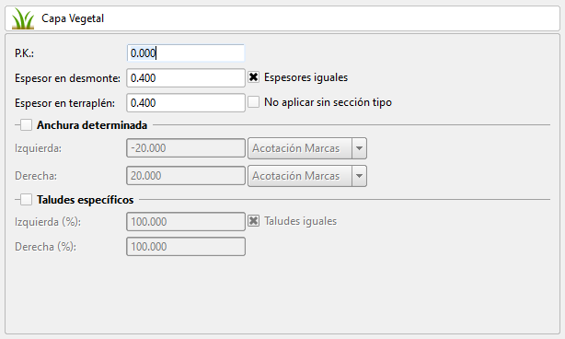565x339 pixels.
Task: Click the Espesor en terraplén field
Action: (186, 103)
